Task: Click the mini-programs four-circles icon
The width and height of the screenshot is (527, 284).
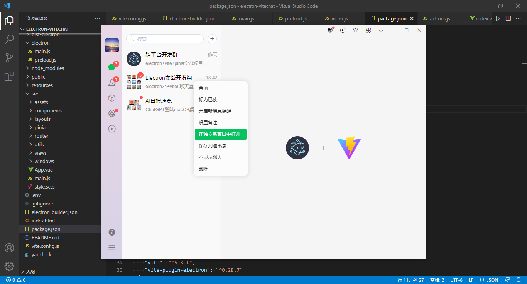Action: (x=368, y=30)
